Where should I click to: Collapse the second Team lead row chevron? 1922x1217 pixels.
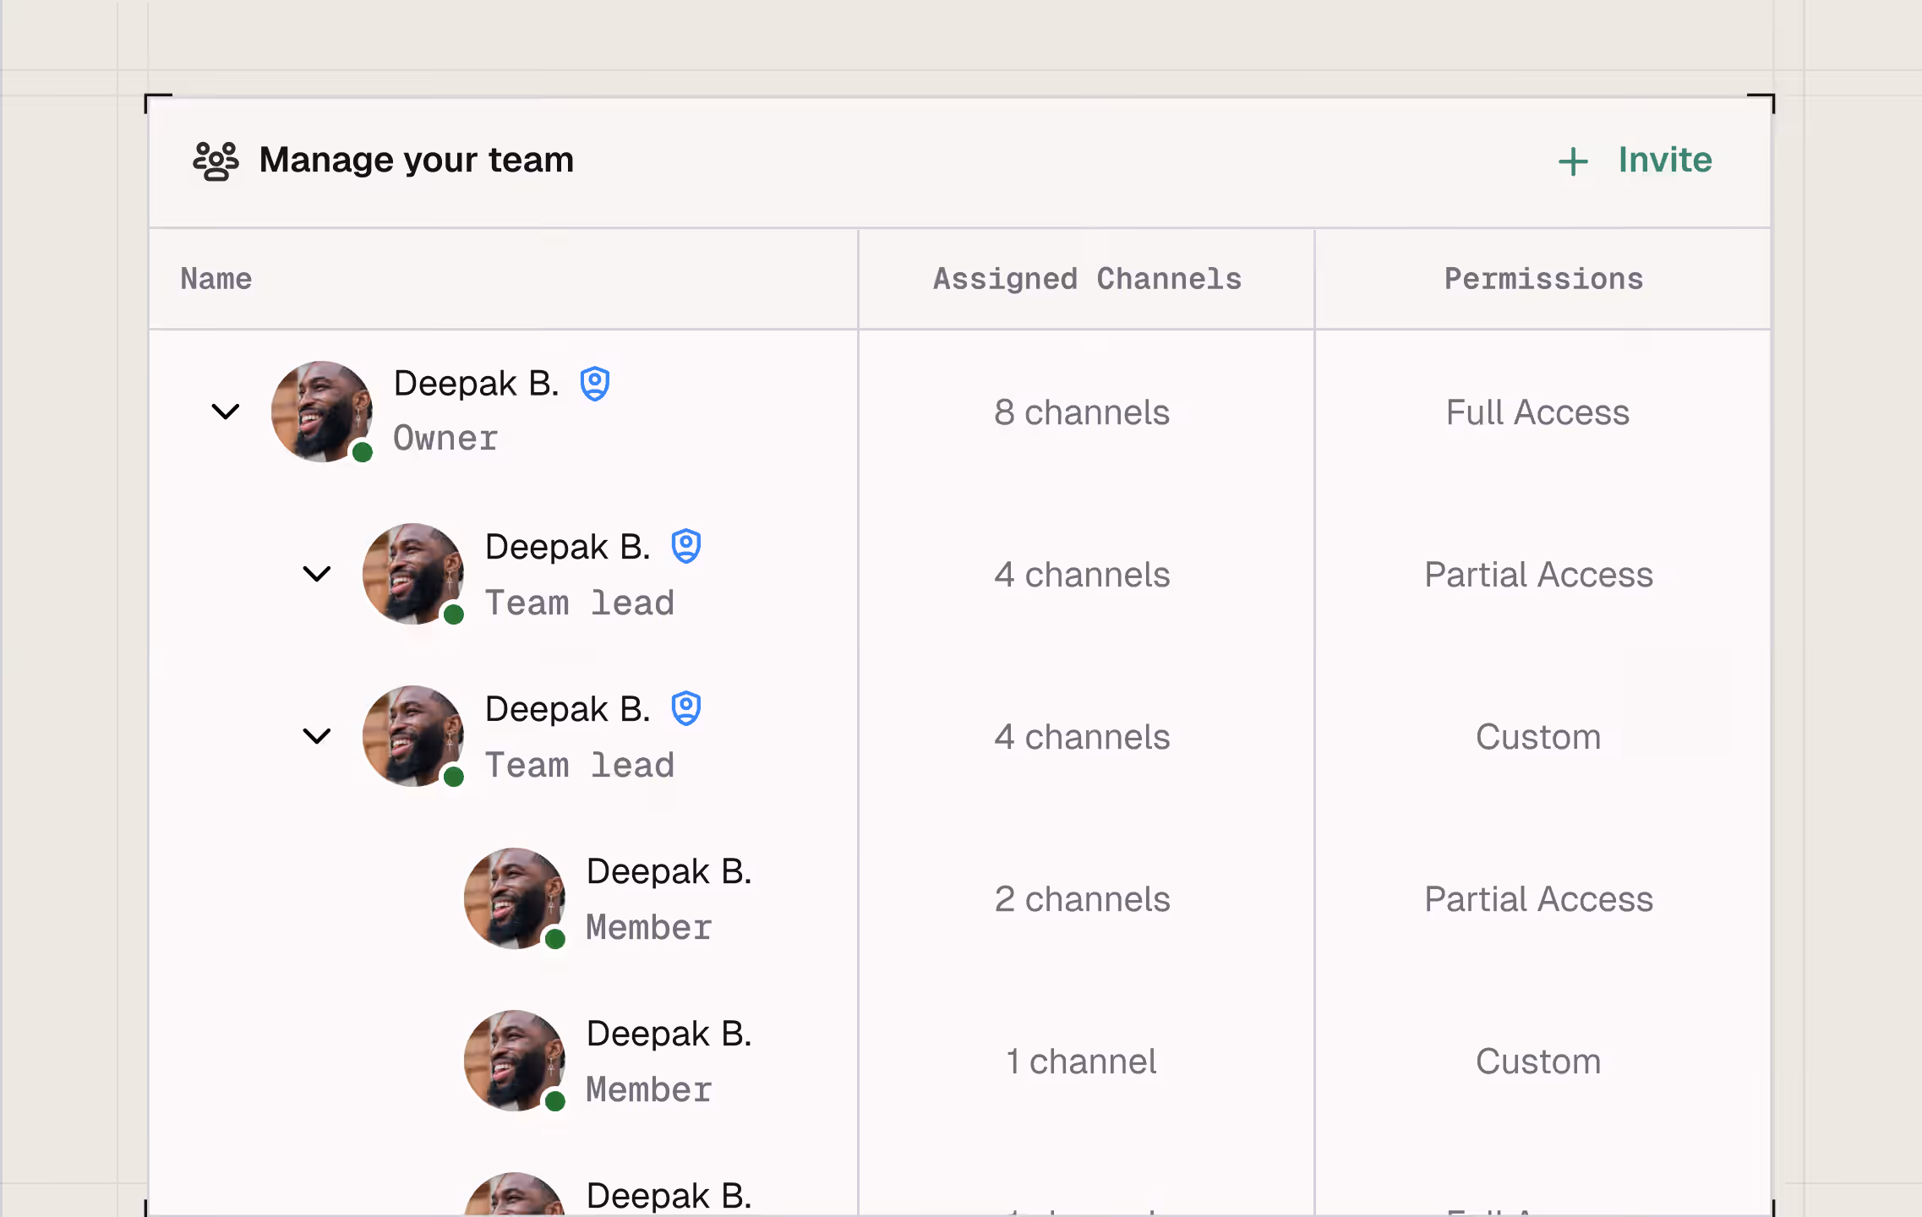click(317, 736)
